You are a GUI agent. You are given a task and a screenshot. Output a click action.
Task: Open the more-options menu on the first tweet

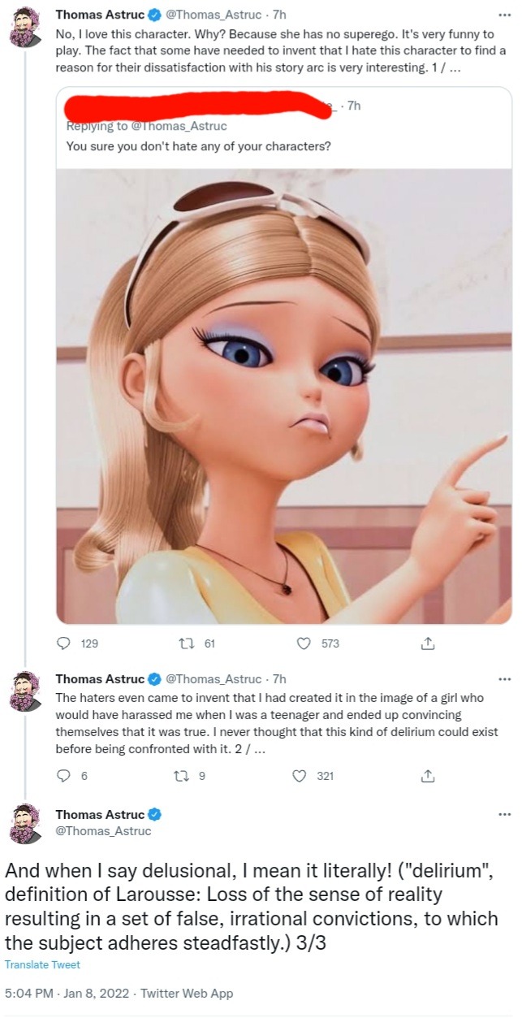[504, 15]
